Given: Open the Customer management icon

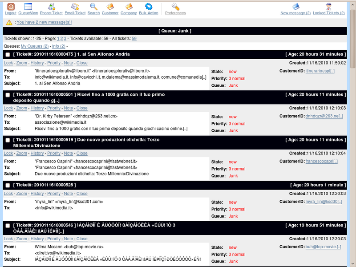Looking at the screenshot, I should pyautogui.click(x=109, y=8).
